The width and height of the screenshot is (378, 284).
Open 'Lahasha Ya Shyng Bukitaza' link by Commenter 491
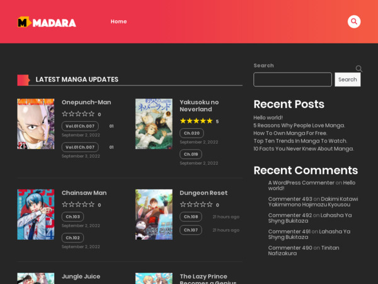(309, 234)
